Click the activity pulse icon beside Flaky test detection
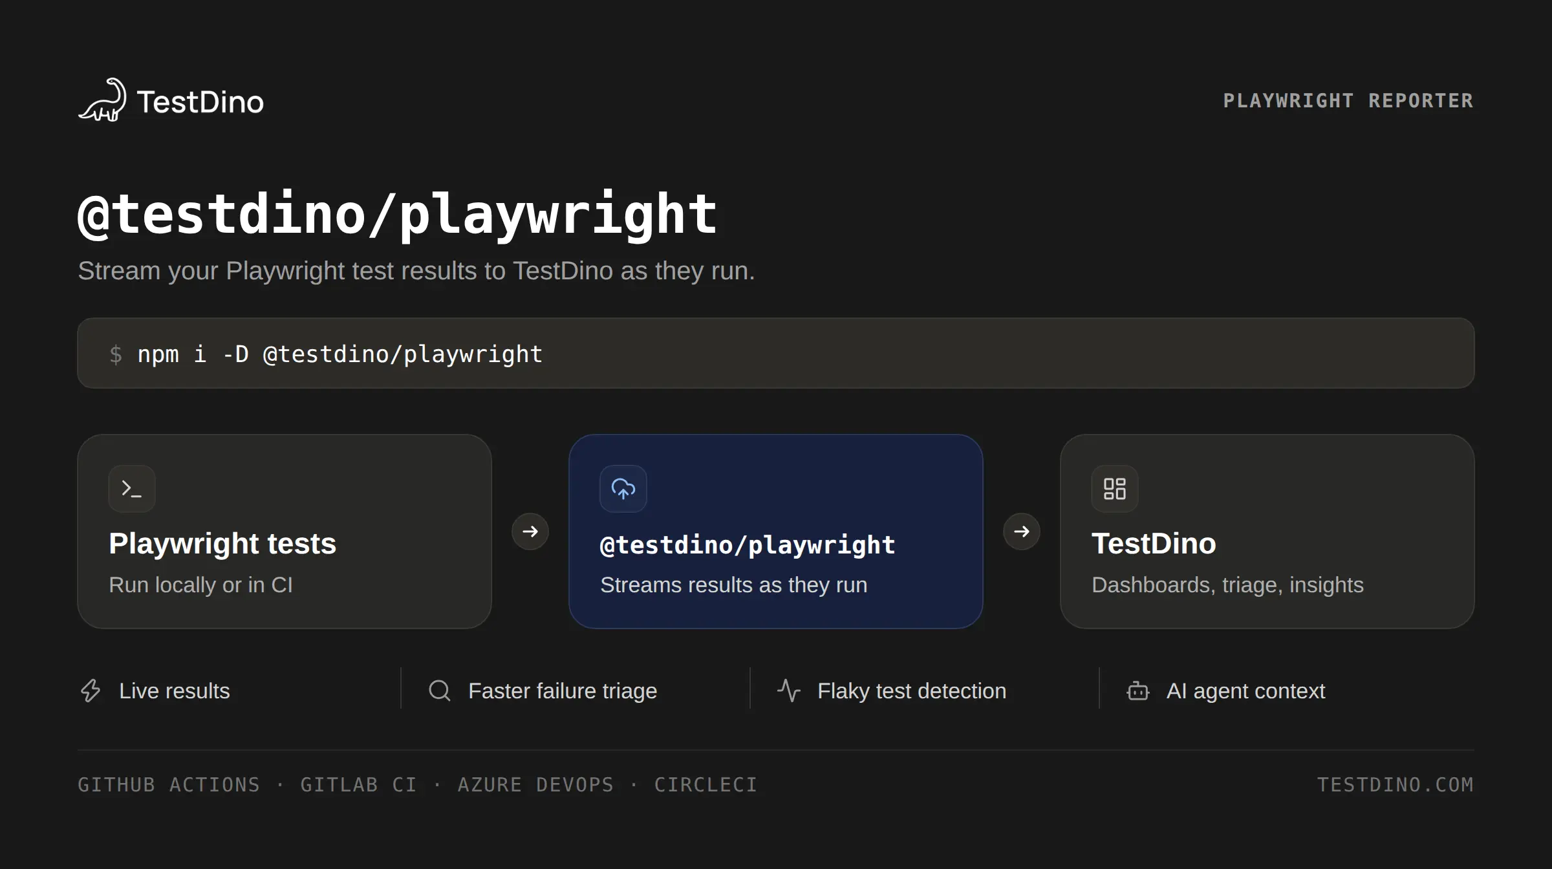The width and height of the screenshot is (1552, 869). (x=789, y=691)
